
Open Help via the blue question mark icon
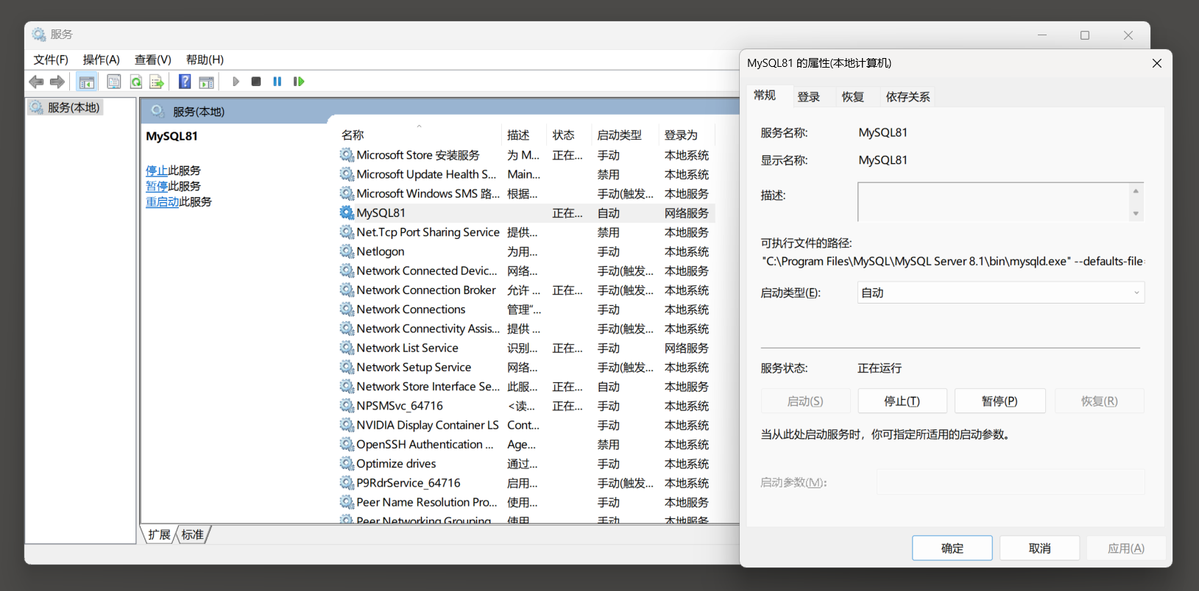tap(185, 82)
